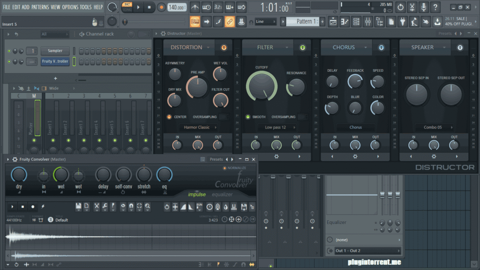Toggle Normalize in Fruity Convolver
This screenshot has height=270, width=480.
point(225,168)
